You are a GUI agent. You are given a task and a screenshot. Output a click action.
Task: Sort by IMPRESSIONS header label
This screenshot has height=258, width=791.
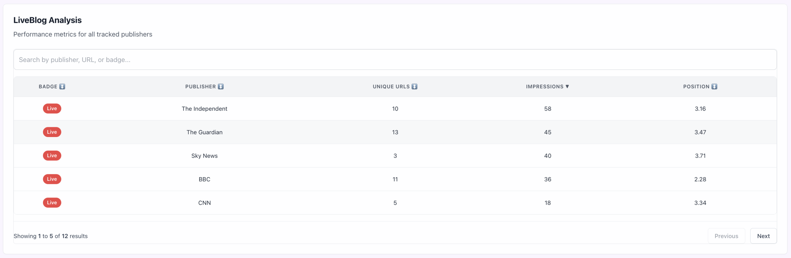545,87
